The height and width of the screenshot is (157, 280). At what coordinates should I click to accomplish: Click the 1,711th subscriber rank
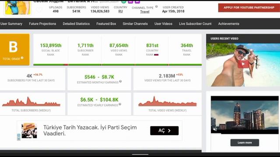pos(85,45)
